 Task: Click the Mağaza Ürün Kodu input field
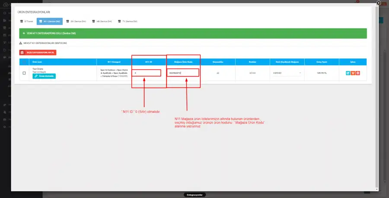point(182,73)
